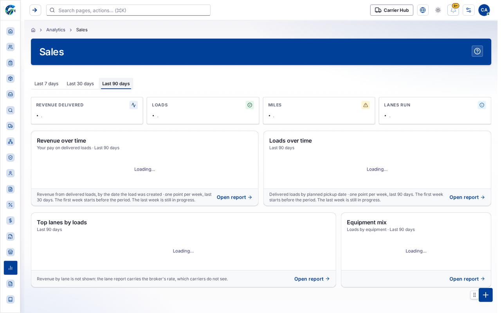Open the truck icon in the sidebar
This screenshot has width=501, height=313.
(11, 126)
